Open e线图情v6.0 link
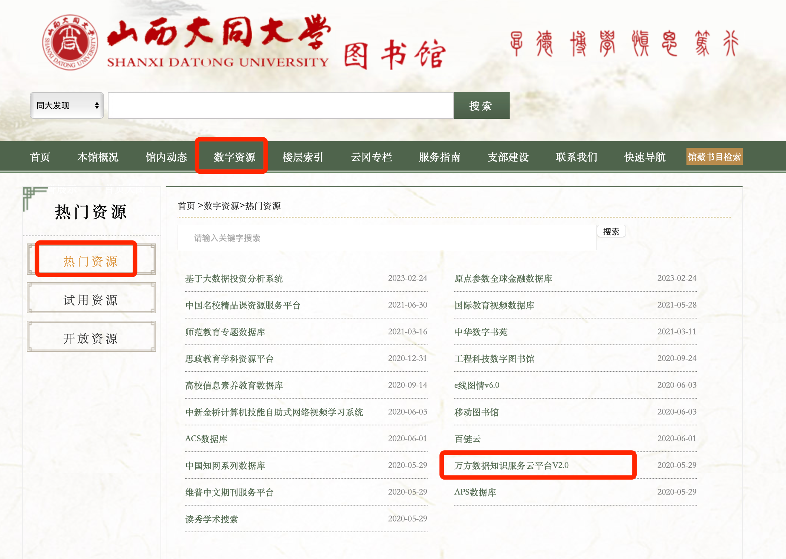The height and width of the screenshot is (559, 786). click(477, 385)
